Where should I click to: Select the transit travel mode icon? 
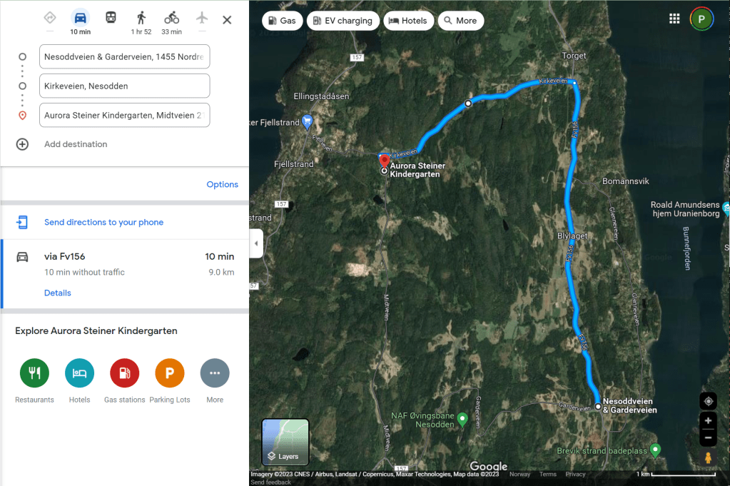coord(111,18)
